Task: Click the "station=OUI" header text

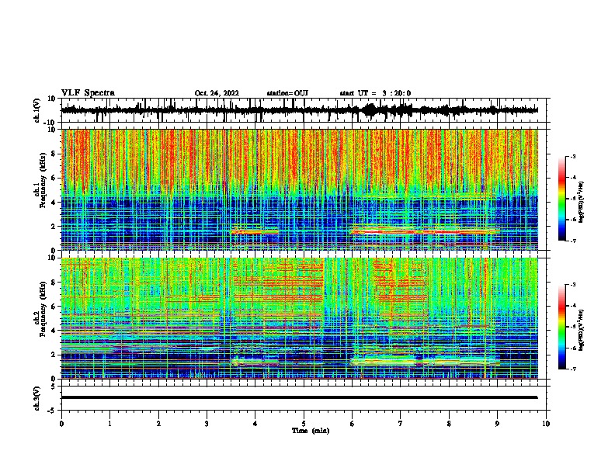Action: coord(287,93)
